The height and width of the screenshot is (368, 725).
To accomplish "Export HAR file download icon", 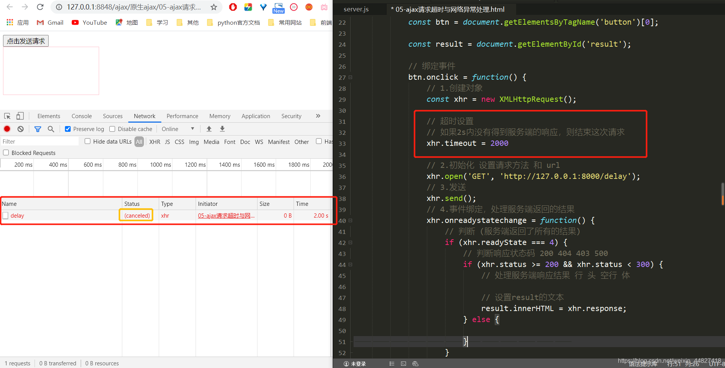I will 223,129.
